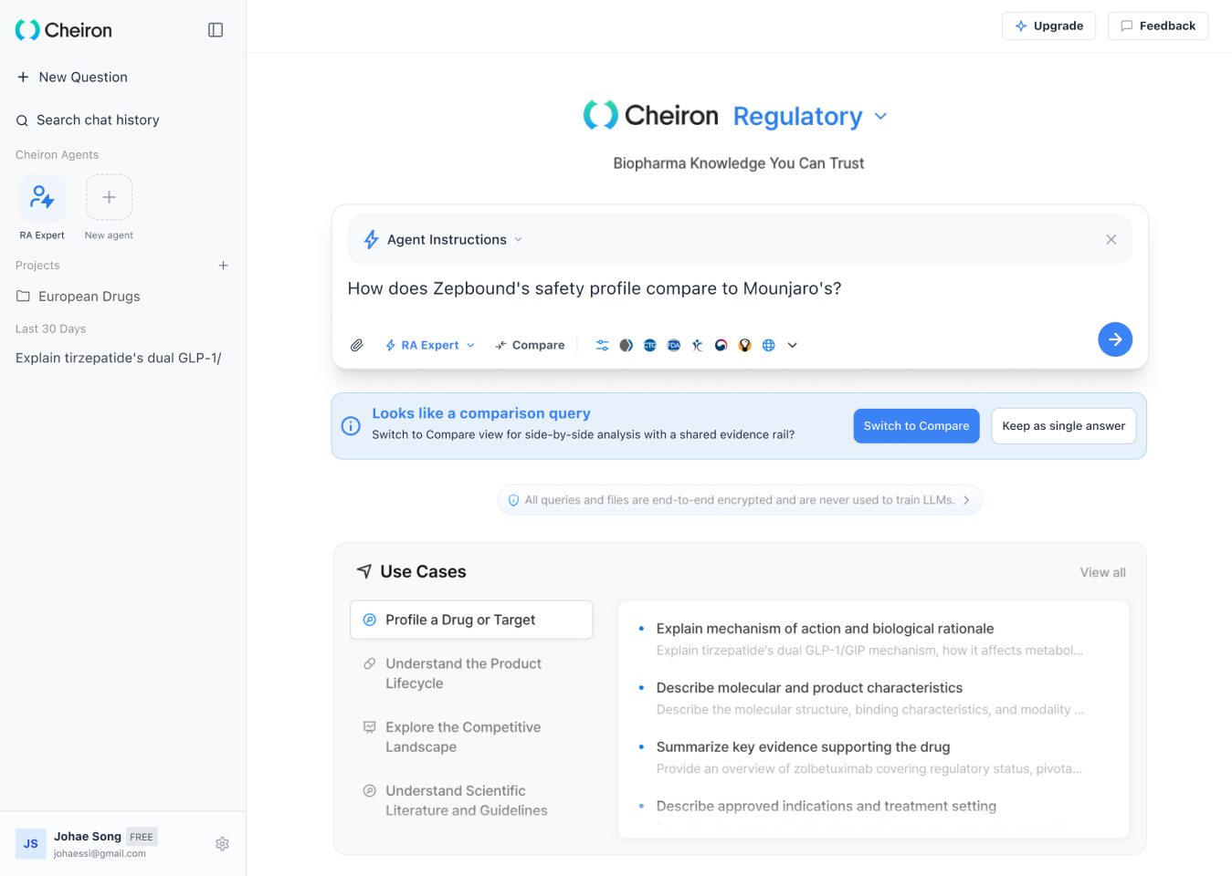Open the RA Expert agent dropdown
The image size is (1232, 876).
pos(430,345)
